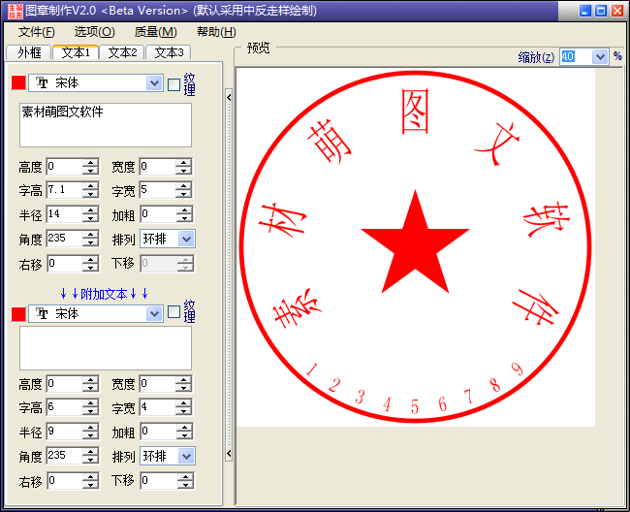Click the 字宽 4 spinner arrows

tap(184, 407)
